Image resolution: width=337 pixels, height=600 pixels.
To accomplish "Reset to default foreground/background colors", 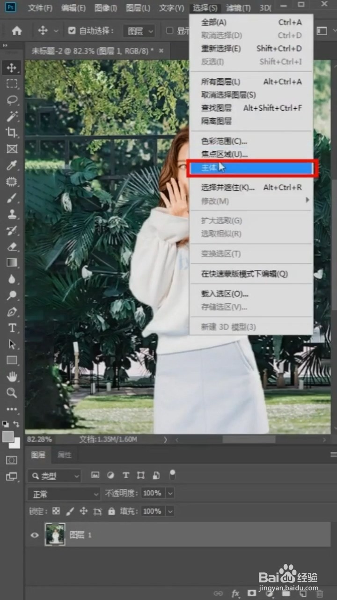I will tap(5, 423).
